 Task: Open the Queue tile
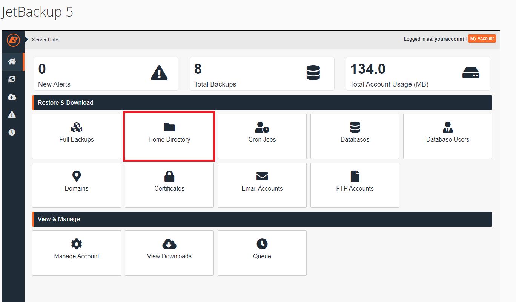click(x=262, y=253)
